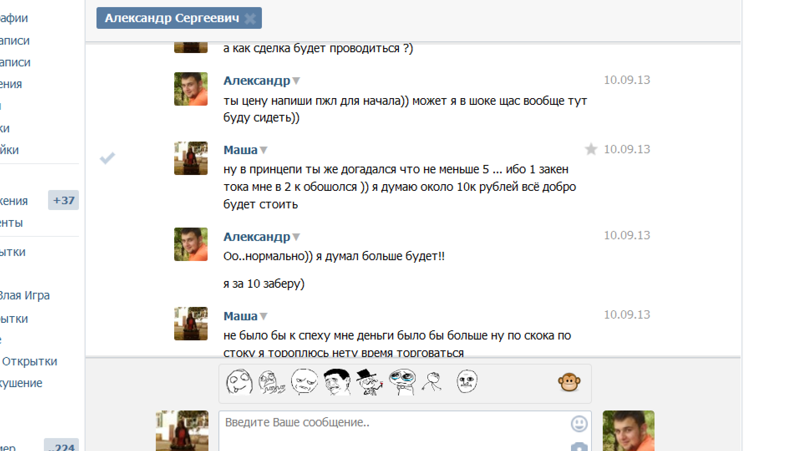Expand arrow beside second Александр name
802x451 pixels.
(x=296, y=237)
